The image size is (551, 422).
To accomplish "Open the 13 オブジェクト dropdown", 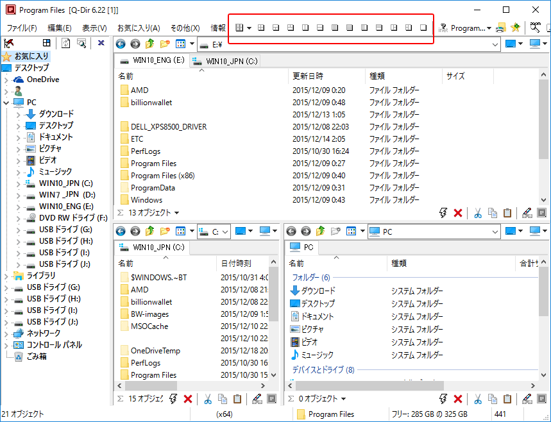I will pos(177,212).
